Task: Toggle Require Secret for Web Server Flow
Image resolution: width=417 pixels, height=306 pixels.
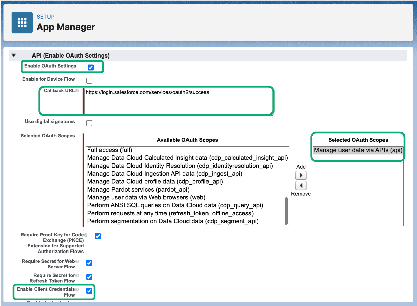Action: 89,263
